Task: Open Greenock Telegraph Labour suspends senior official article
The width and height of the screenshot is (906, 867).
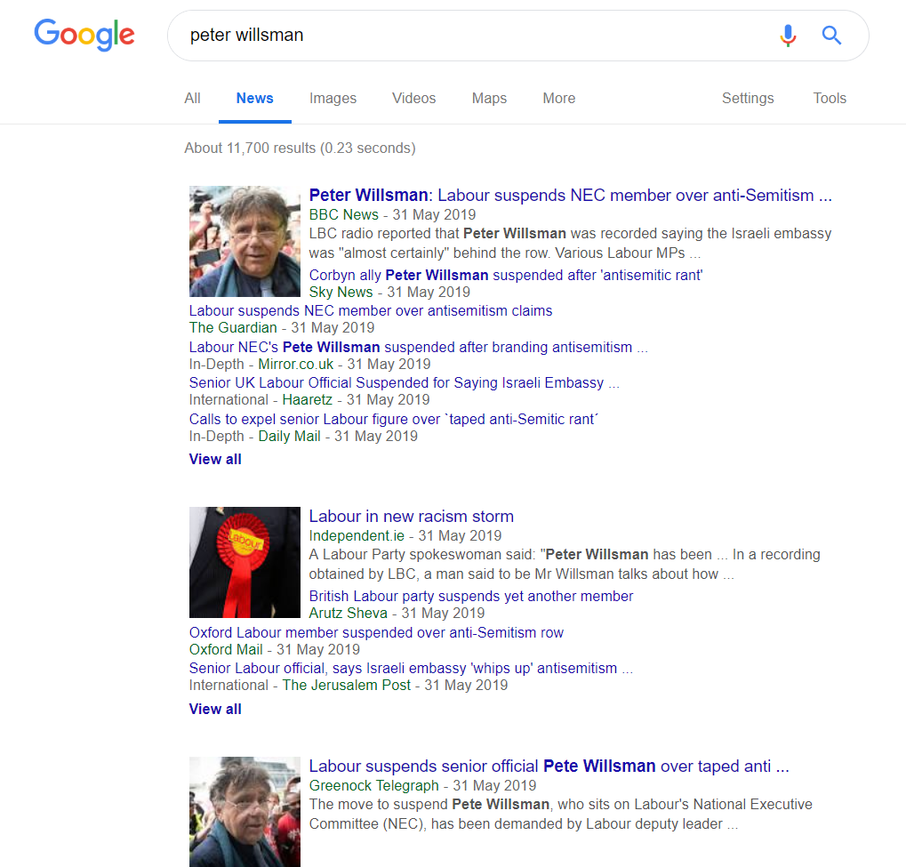Action: (x=549, y=767)
